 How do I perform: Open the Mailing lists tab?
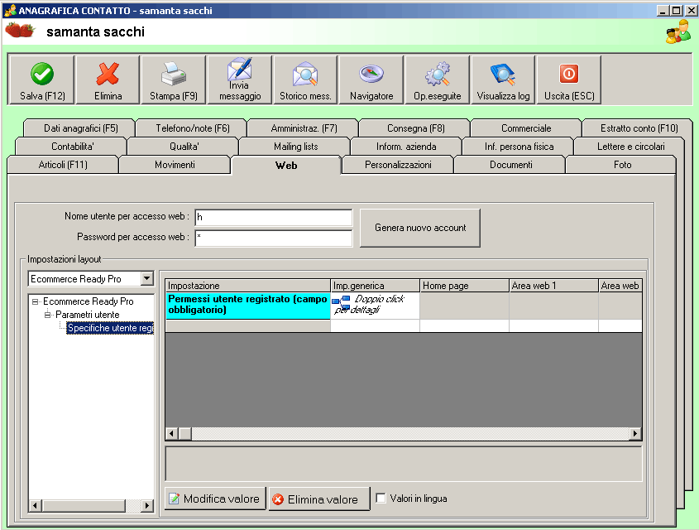pyautogui.click(x=295, y=147)
